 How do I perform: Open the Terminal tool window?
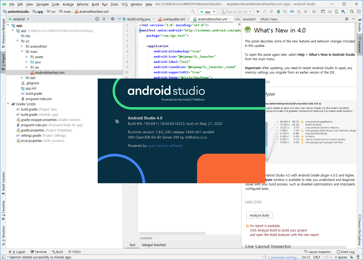[x=38, y=252]
